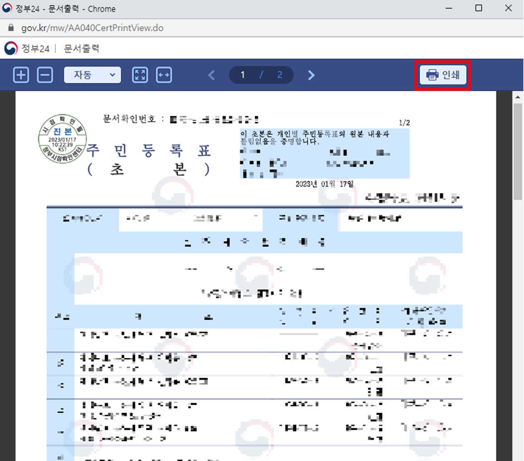This screenshot has height=461, width=524.
Task: Click the vertical scrollbar thumb
Action: pyautogui.click(x=517, y=151)
